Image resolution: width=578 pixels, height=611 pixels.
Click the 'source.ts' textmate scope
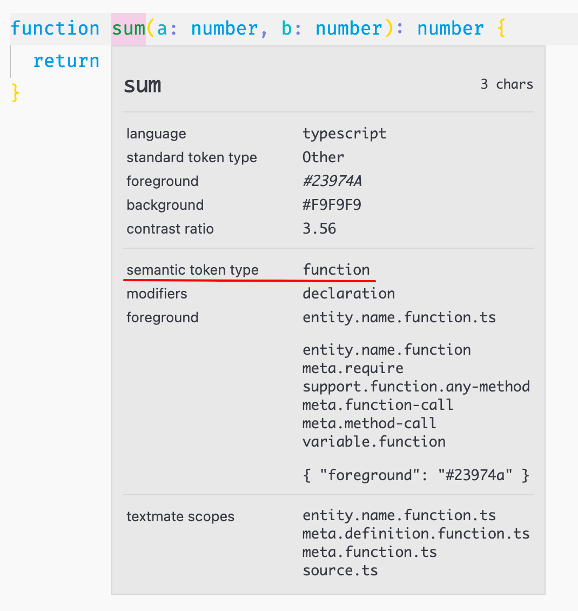(x=340, y=570)
